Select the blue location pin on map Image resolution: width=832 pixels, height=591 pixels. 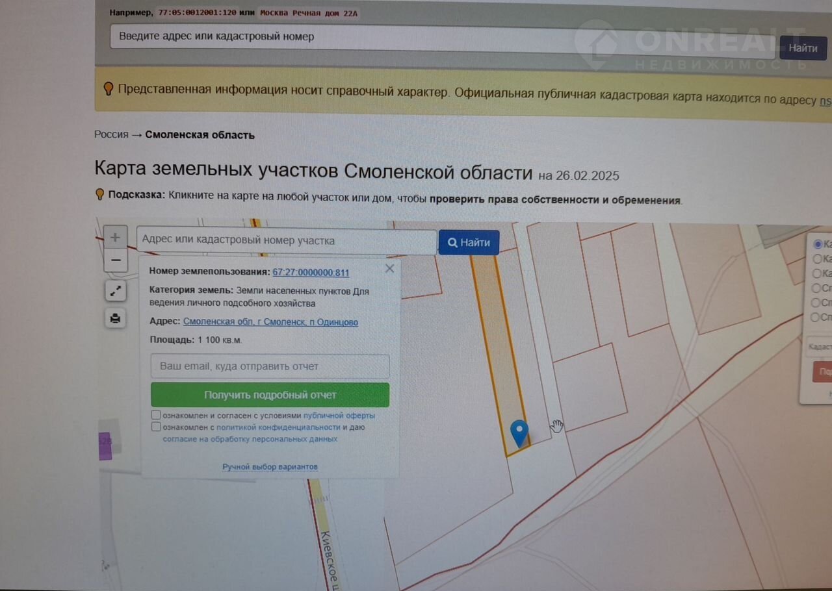coord(519,433)
